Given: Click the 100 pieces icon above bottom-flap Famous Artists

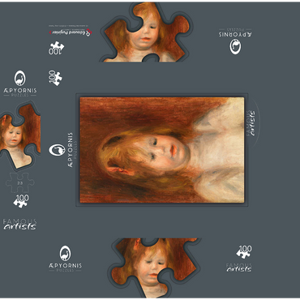Looking at the screenshot, I should (x=244, y=252).
